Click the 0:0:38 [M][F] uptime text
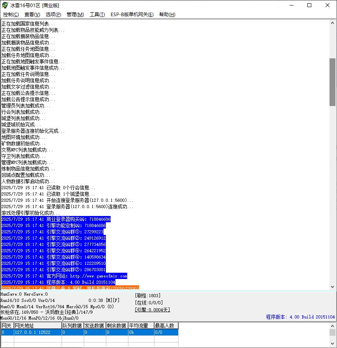Viewport: 337px width, 348px height. [x=104, y=300]
